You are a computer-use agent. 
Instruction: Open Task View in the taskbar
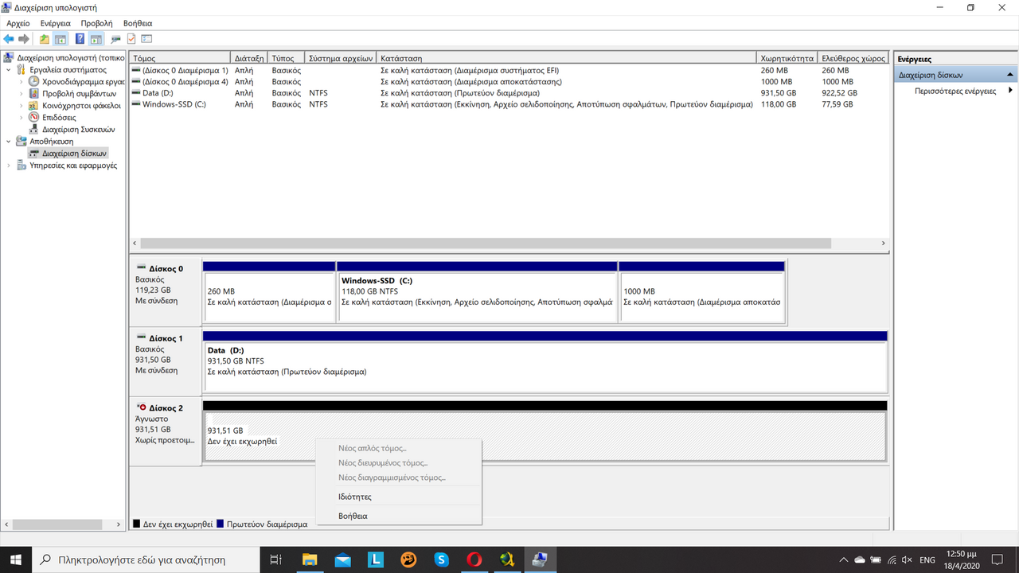(276, 559)
